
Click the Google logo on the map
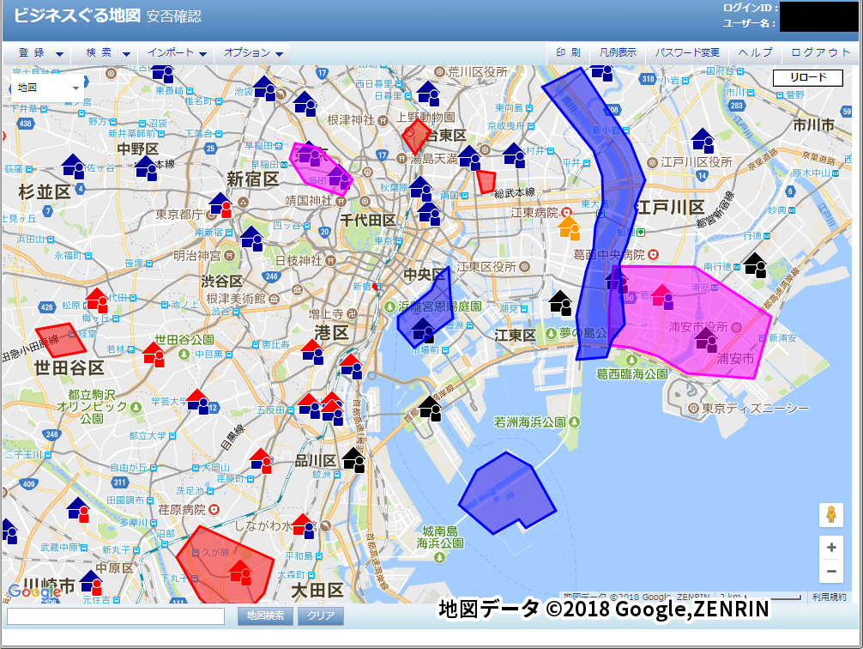pos(34,592)
